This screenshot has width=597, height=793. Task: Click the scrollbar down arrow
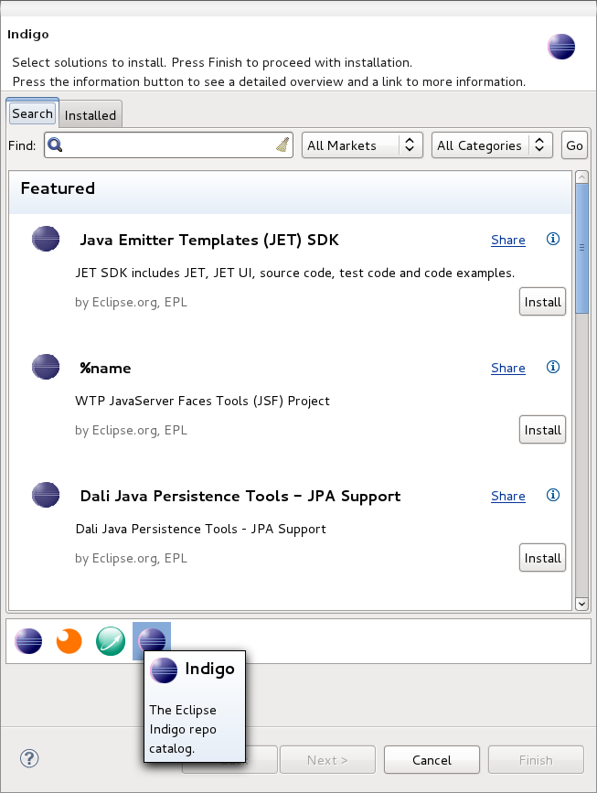click(581, 604)
